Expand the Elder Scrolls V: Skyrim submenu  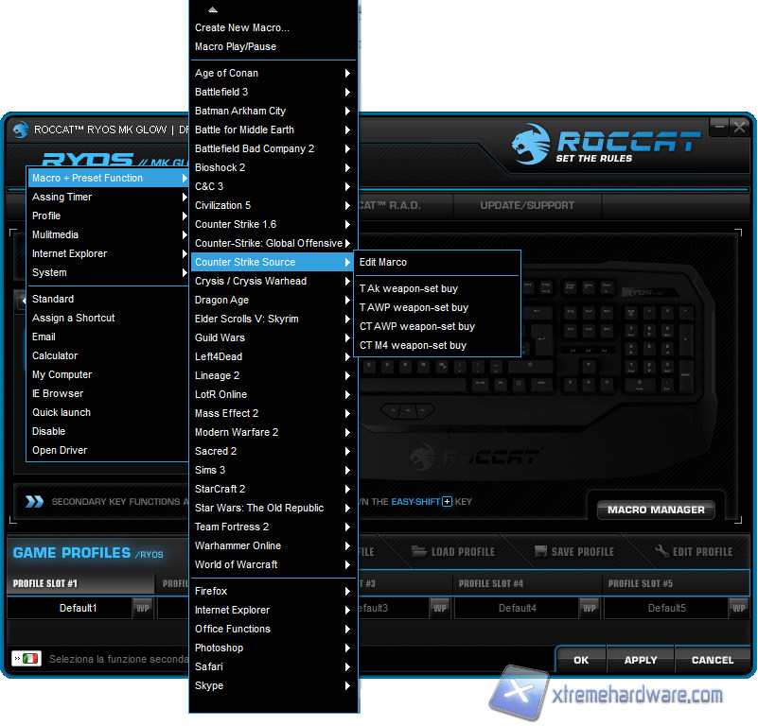(273, 319)
